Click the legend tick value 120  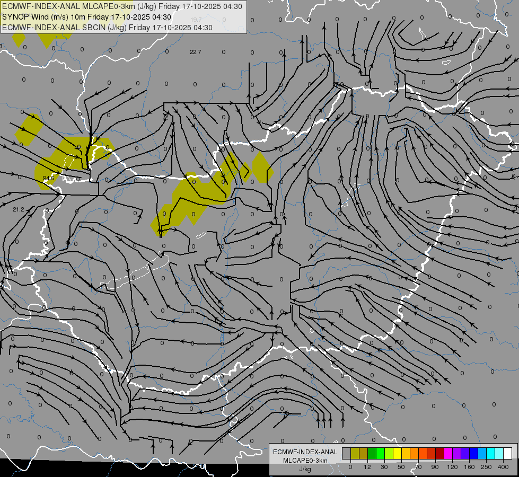[x=452, y=467]
